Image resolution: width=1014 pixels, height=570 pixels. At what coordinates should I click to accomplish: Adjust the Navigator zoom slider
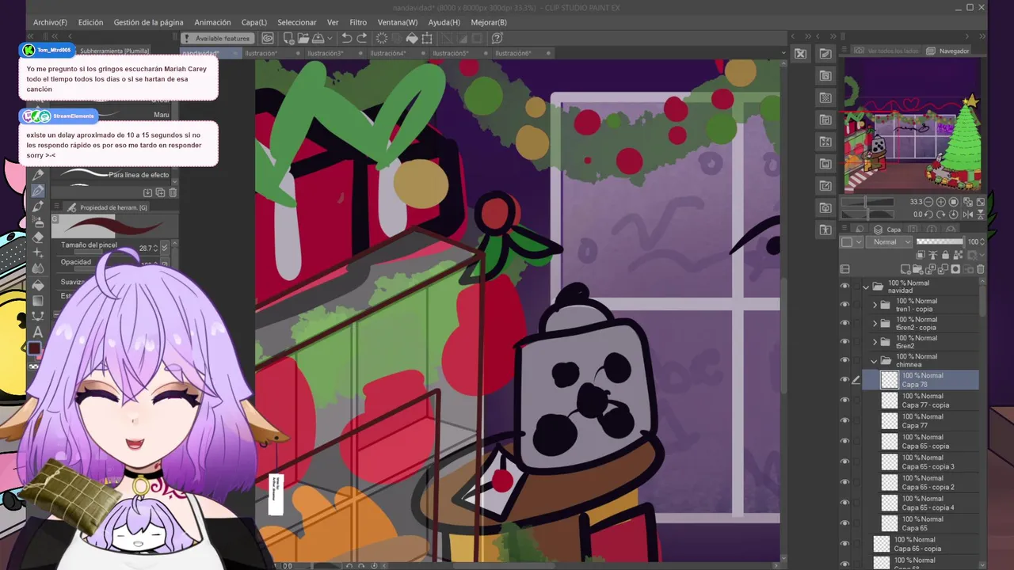pos(867,202)
